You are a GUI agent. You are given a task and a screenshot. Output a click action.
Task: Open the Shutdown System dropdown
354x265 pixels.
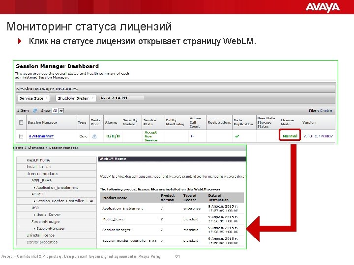pos(76,98)
